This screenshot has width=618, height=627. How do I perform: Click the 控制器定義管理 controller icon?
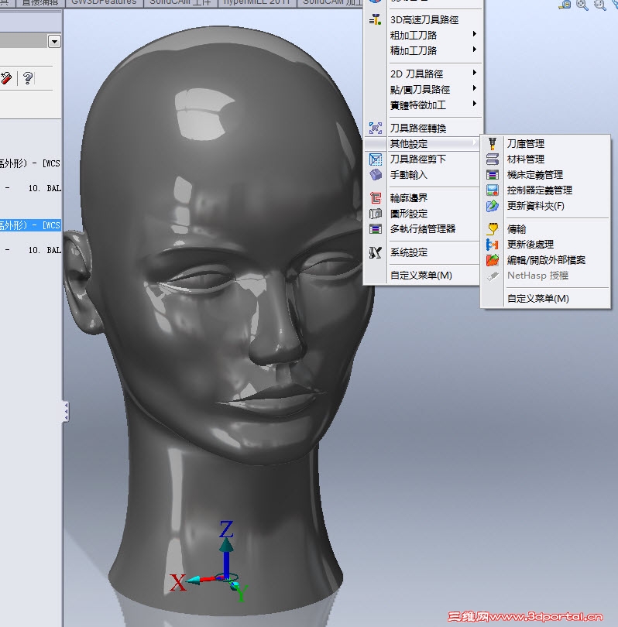coord(493,190)
